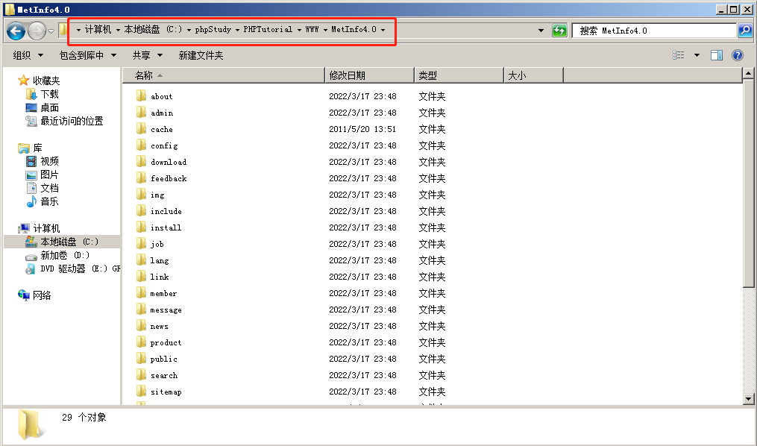The width and height of the screenshot is (757, 446).
Task: Click into the 搜索 MetInfo4.0 search box
Action: point(655,31)
